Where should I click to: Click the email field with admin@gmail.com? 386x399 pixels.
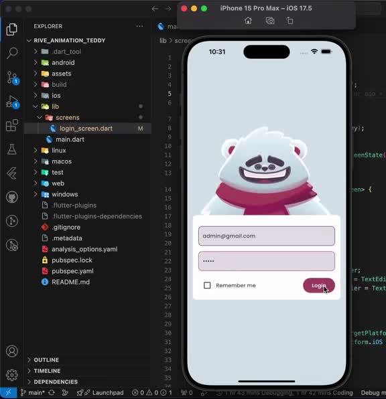pos(267,236)
